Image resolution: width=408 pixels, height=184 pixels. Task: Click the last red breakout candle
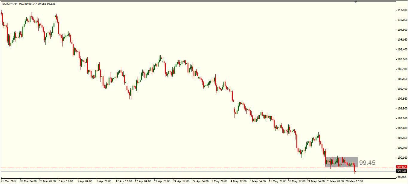coord(354,168)
